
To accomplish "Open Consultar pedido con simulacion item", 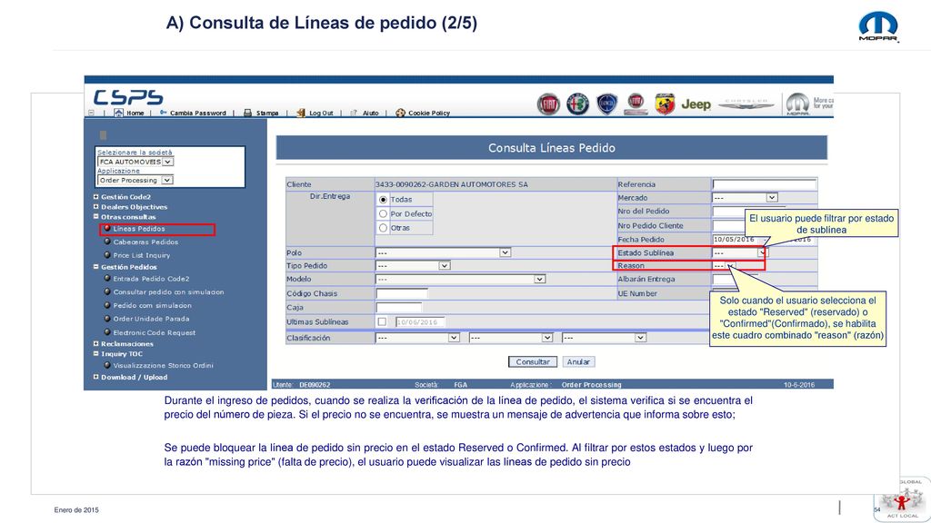I will [168, 292].
